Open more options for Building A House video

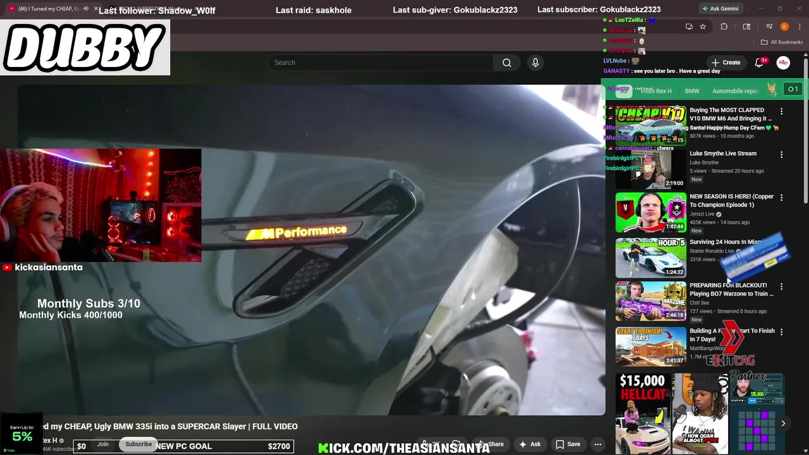tap(781, 332)
